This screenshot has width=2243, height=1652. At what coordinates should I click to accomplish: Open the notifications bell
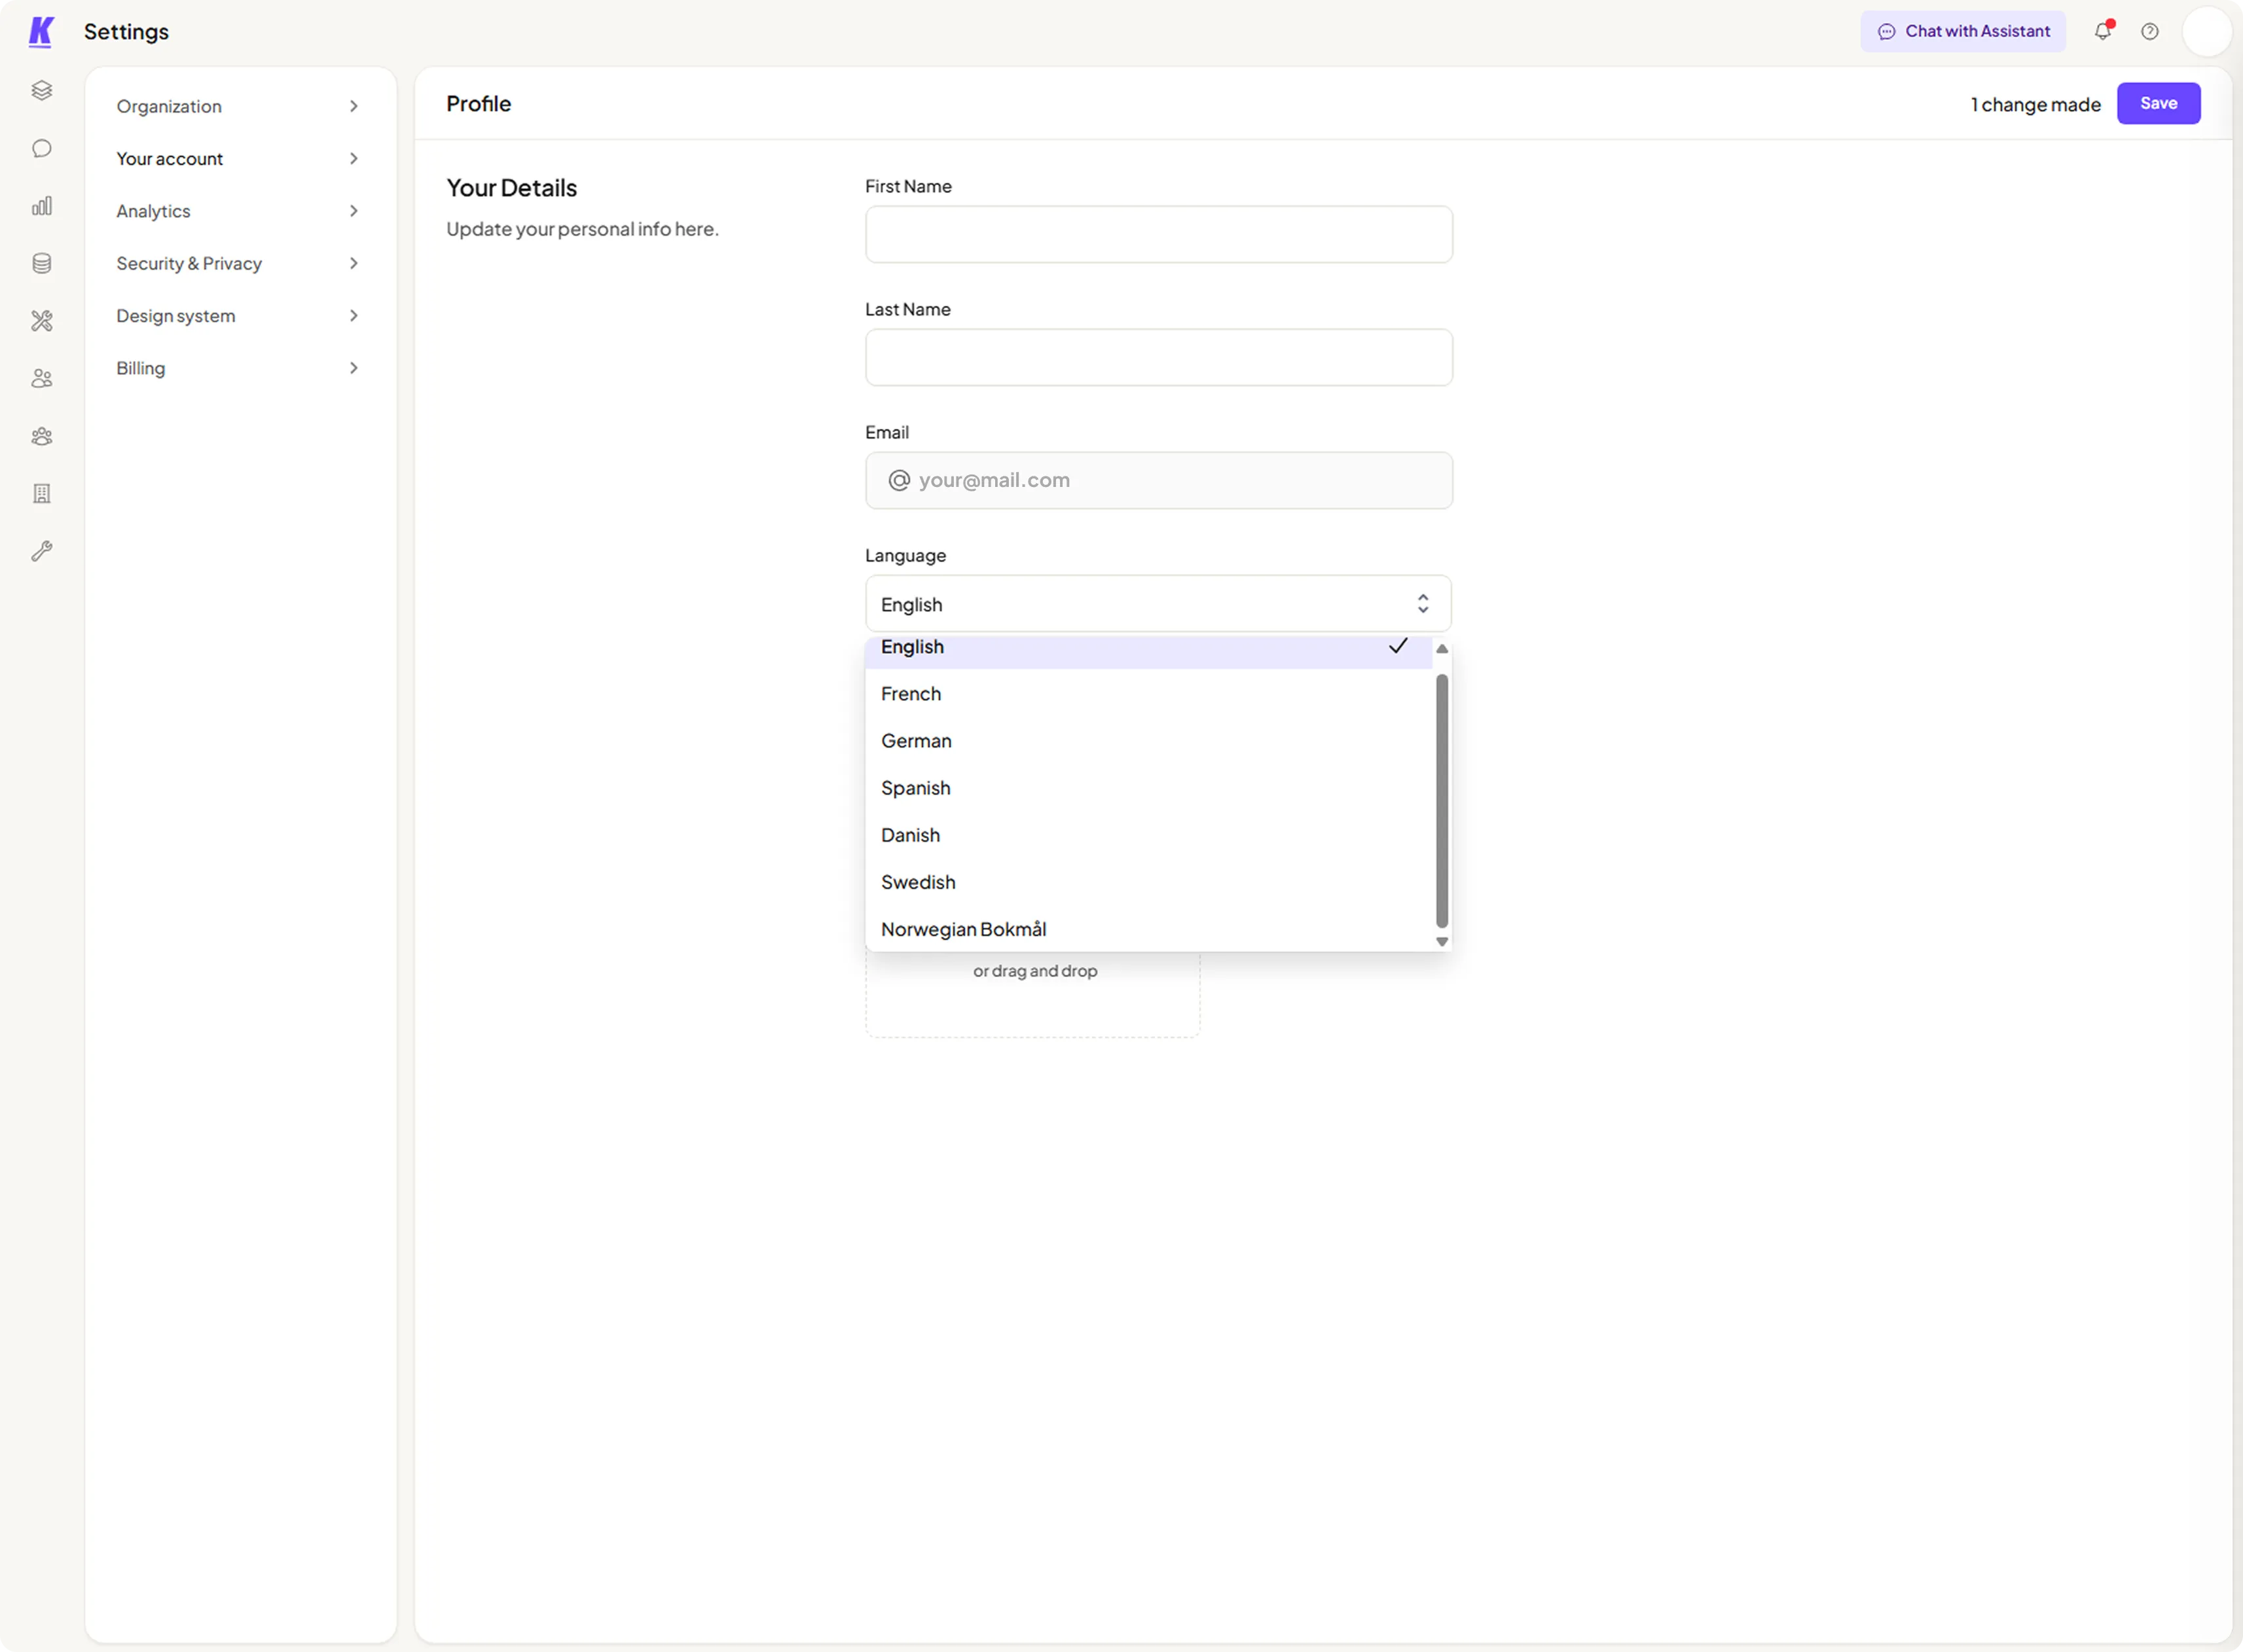tap(2103, 31)
